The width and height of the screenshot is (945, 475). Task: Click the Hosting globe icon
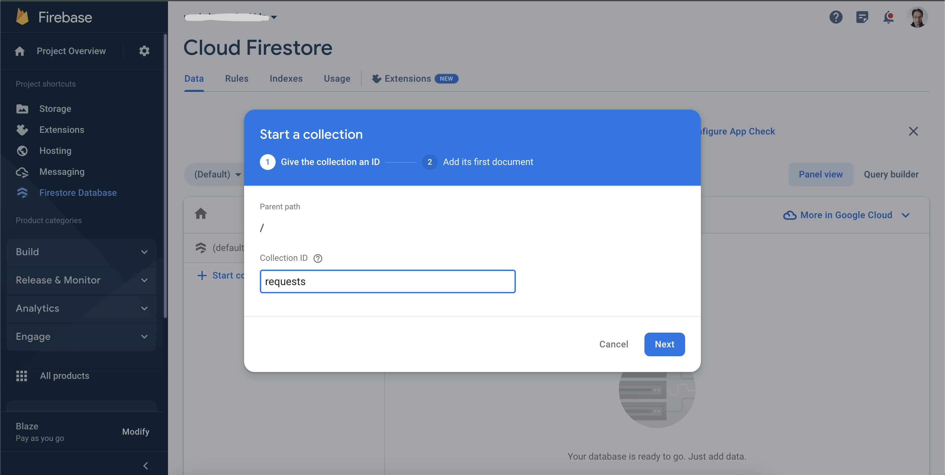[22, 151]
